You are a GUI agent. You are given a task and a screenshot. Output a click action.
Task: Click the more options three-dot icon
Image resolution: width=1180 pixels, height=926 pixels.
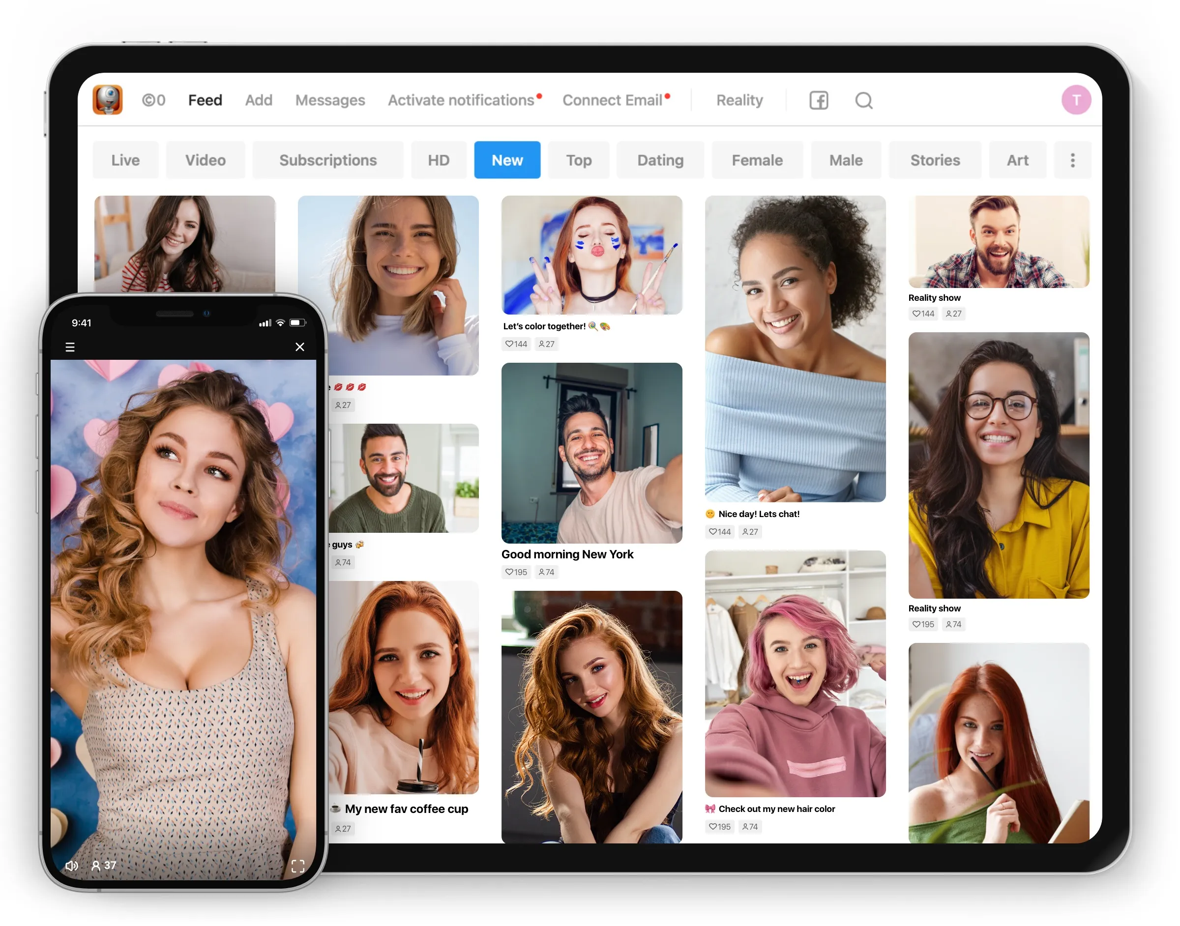click(1073, 160)
